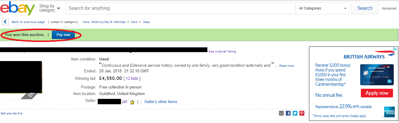Expand the All Categories dropdown
Viewport: 399px width, 123px height.
(x=323, y=8)
